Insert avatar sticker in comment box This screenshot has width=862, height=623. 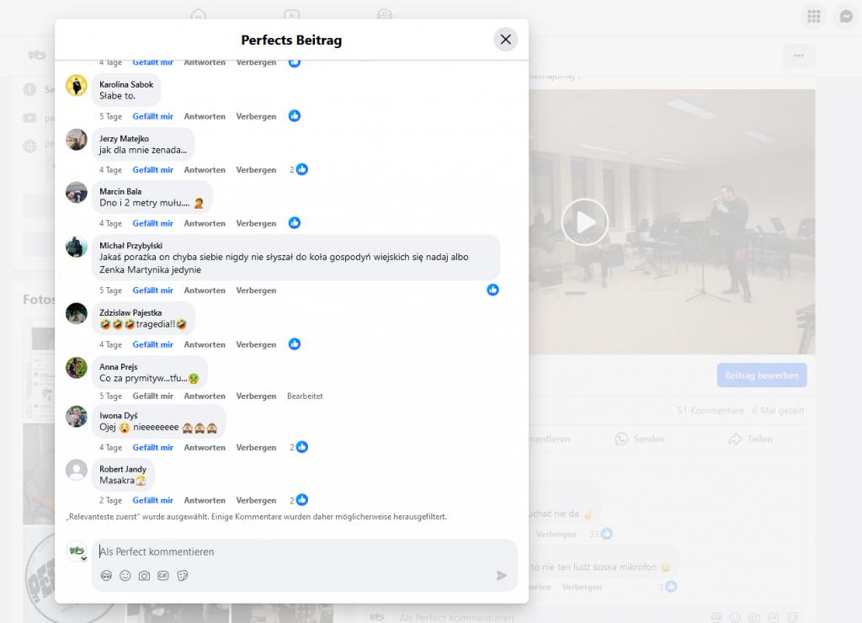pyautogui.click(x=107, y=576)
